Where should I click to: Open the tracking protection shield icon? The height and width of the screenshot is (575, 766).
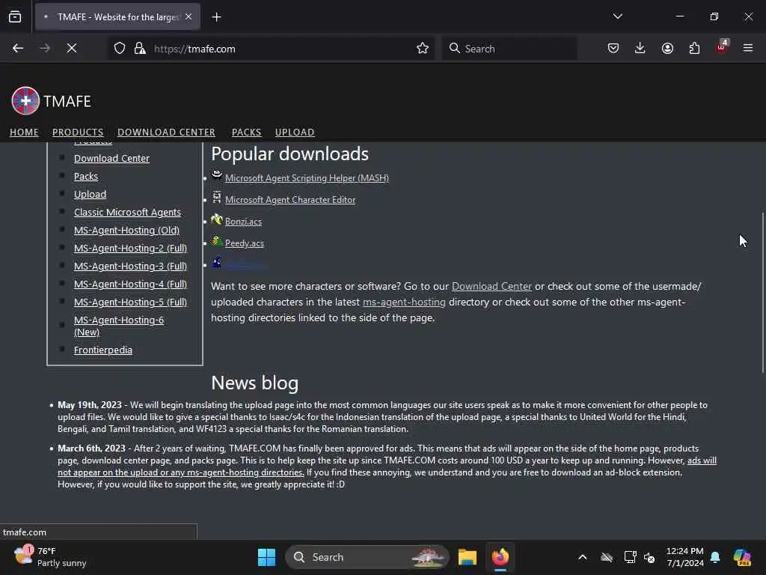click(120, 48)
